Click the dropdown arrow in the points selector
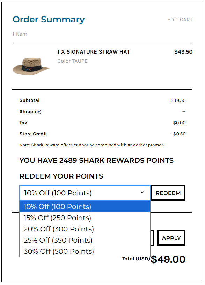The width and height of the screenshot is (205, 285). 142,192
